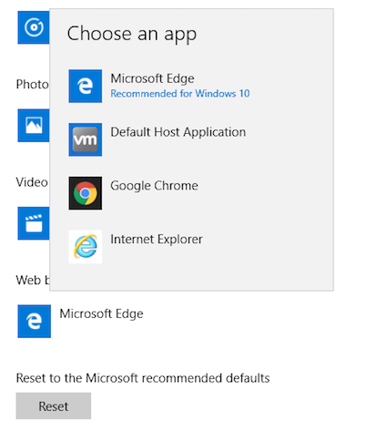Viewport: 377px width, 430px height.
Task: Select Microsoft Edge text in app list
Action: tap(152, 78)
